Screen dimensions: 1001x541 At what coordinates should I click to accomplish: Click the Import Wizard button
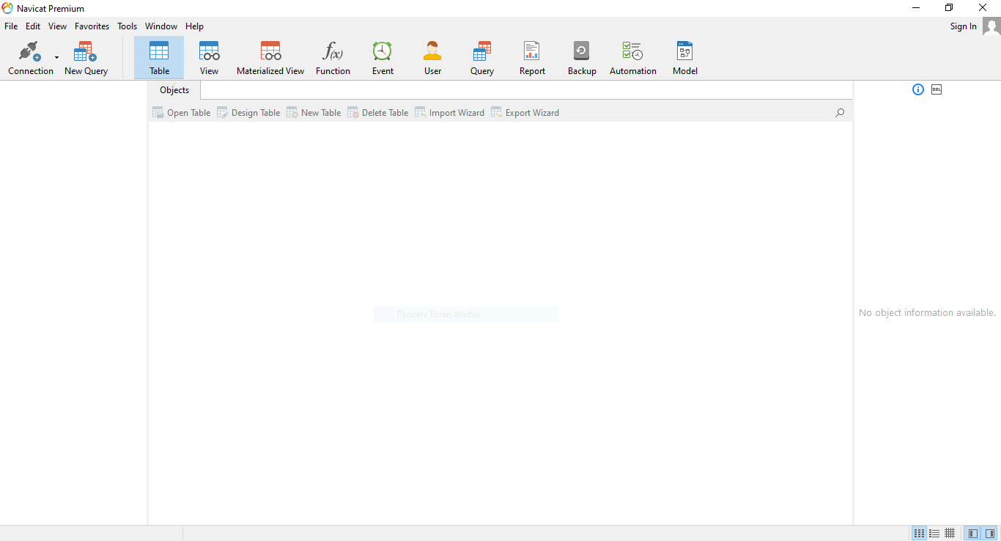[x=449, y=113]
